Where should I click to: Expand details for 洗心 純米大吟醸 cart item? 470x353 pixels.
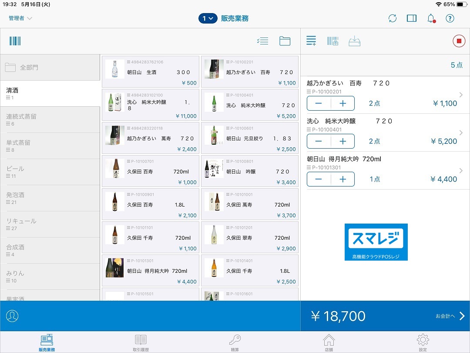point(461,132)
